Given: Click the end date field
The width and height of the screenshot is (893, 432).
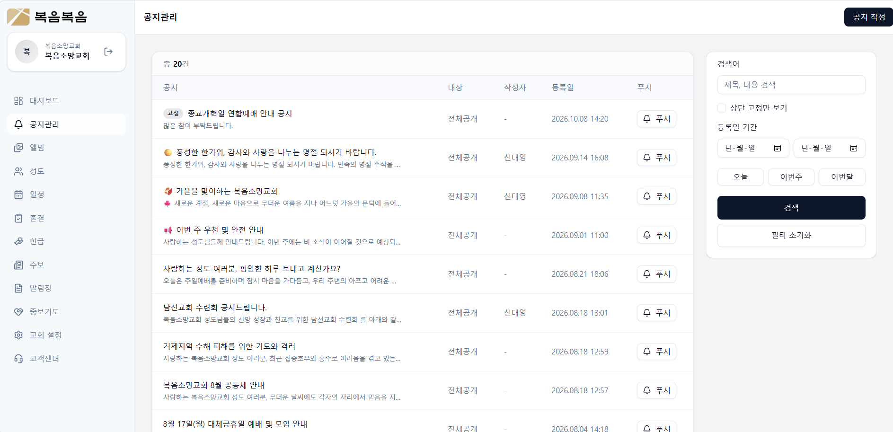Looking at the screenshot, I should click(x=829, y=148).
